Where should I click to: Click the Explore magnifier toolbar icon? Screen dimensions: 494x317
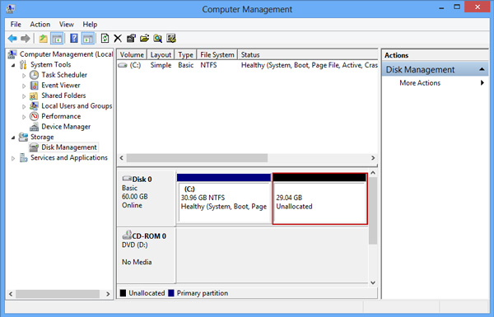click(157, 39)
